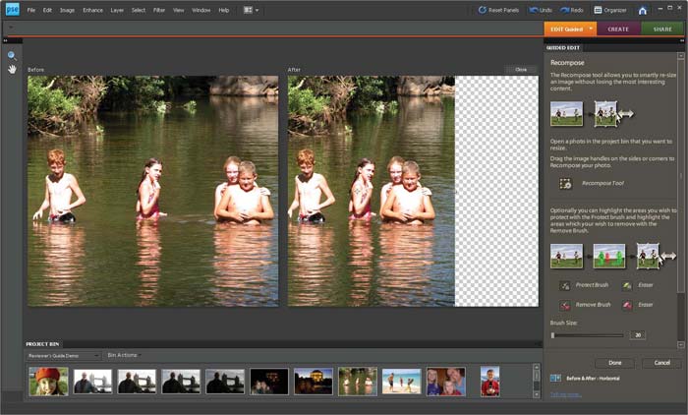Collapse the left toolbox double-arrow handle

pyautogui.click(x=5, y=41)
